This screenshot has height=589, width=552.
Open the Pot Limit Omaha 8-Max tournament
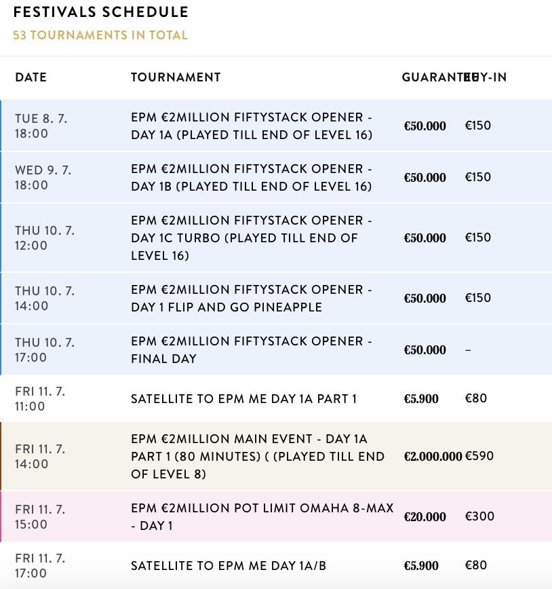pos(262,516)
